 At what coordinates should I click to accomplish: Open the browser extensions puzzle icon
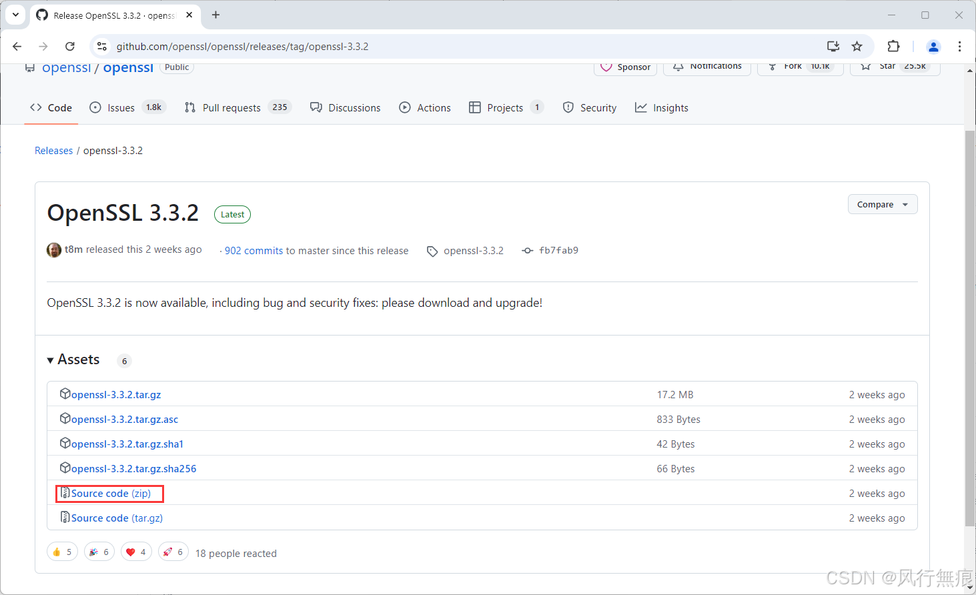(x=893, y=46)
